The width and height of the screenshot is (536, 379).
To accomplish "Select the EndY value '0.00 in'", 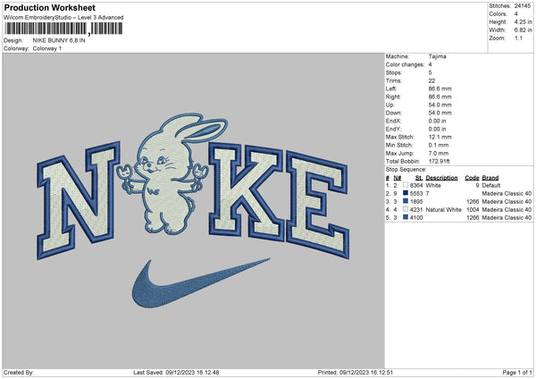I will tap(437, 129).
